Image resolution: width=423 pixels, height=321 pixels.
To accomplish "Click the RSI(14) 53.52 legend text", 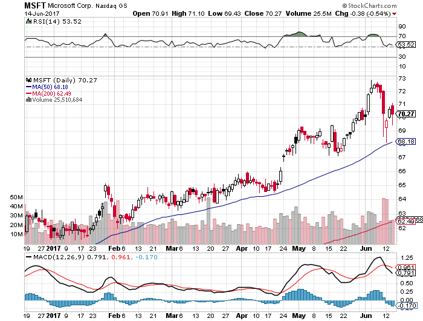I will coord(57,21).
